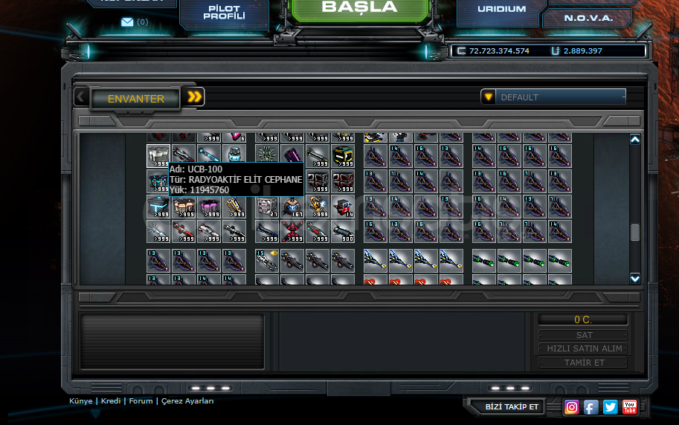Click the TAMİR ET button
This screenshot has height=425, width=679.
click(583, 363)
